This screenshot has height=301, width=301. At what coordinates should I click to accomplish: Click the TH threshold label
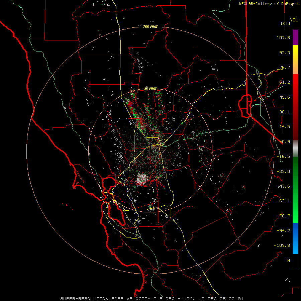287,261
